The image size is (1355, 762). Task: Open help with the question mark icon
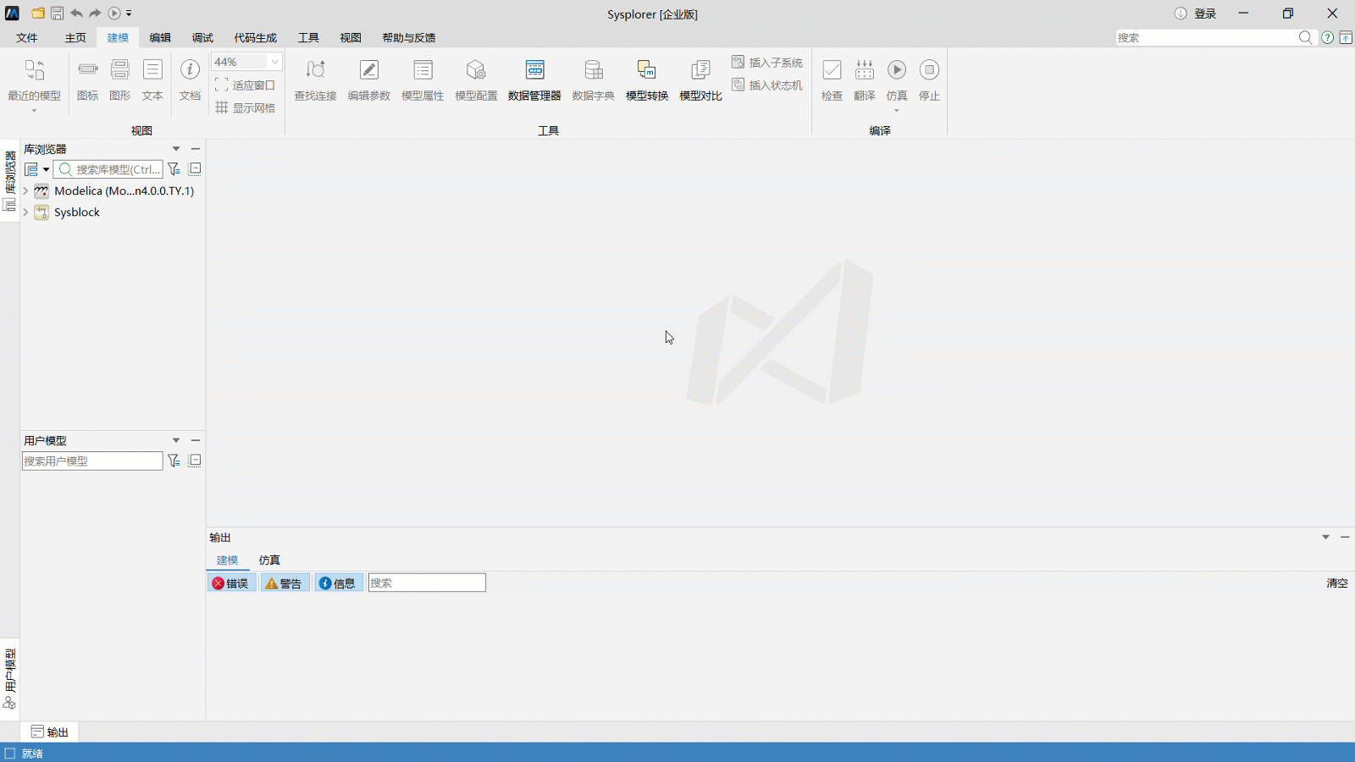[x=1327, y=37]
